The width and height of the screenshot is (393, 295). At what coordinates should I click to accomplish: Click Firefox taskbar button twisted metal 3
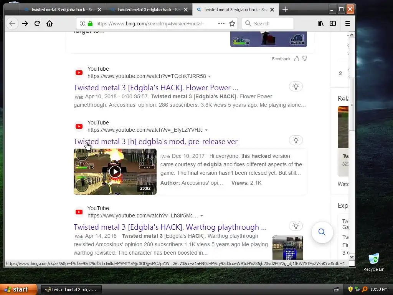tap(71, 290)
